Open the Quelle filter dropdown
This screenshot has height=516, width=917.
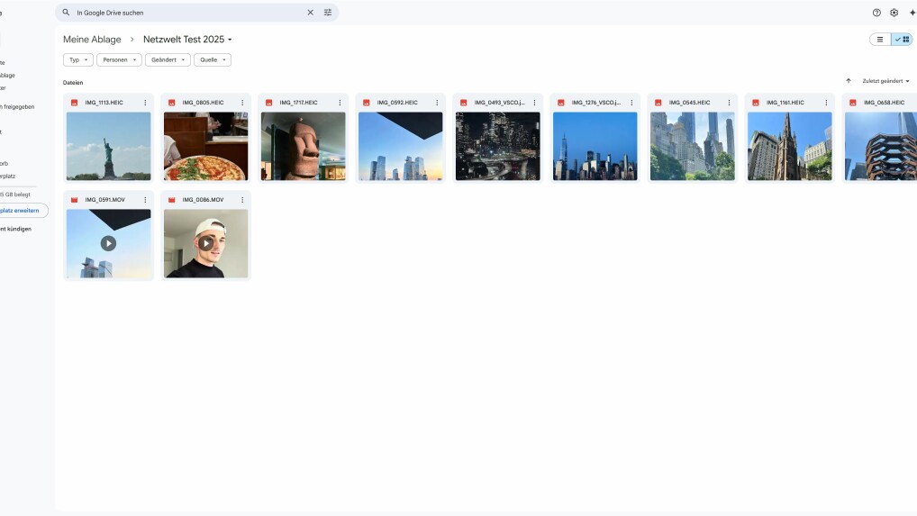[213, 59]
